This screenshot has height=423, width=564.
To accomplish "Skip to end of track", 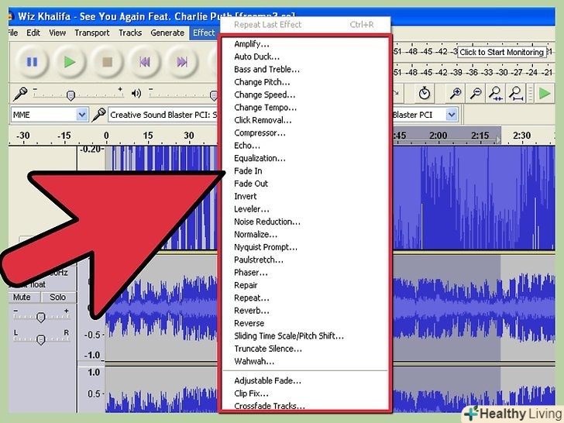I will pos(182,62).
